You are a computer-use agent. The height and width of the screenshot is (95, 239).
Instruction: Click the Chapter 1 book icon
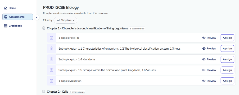coord(44,28)
